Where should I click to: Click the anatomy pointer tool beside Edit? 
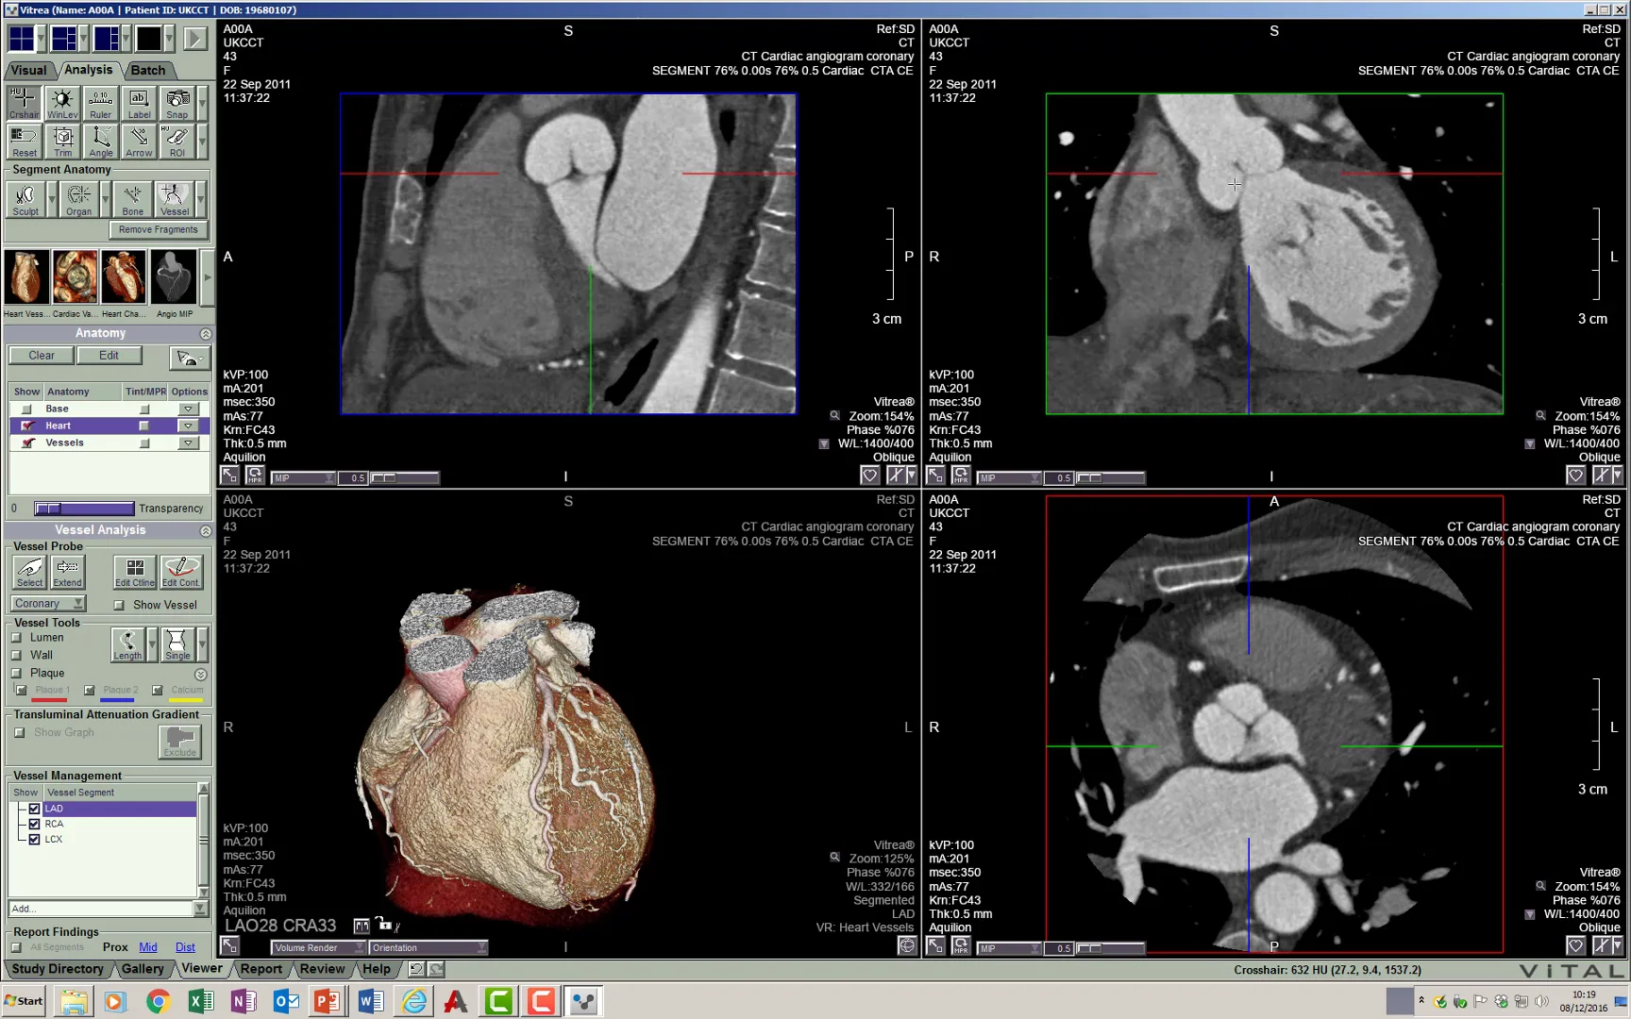189,358
